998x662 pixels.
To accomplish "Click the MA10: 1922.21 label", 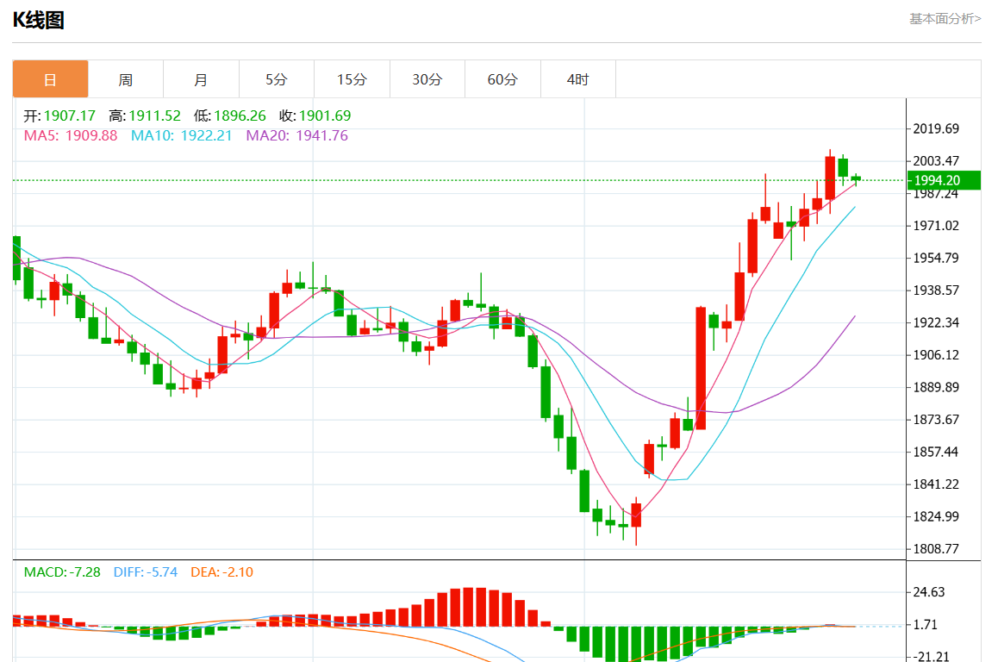I will [x=181, y=135].
